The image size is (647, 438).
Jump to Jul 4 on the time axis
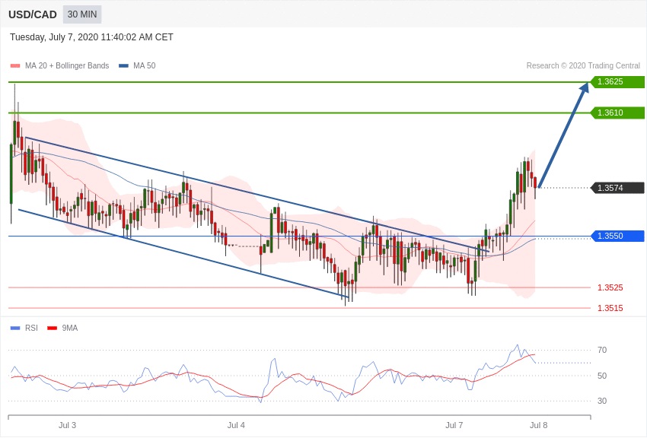pyautogui.click(x=236, y=425)
